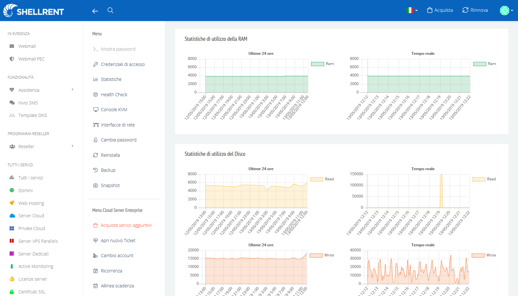Open Interfacce di rete menu item
This screenshot has height=296, width=518.
coord(114,125)
